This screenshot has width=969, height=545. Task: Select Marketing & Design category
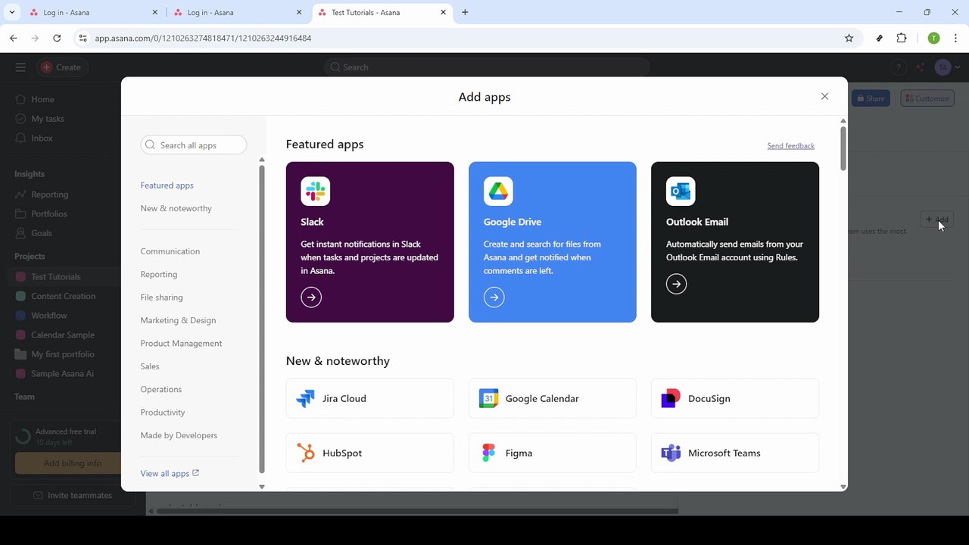click(x=178, y=320)
